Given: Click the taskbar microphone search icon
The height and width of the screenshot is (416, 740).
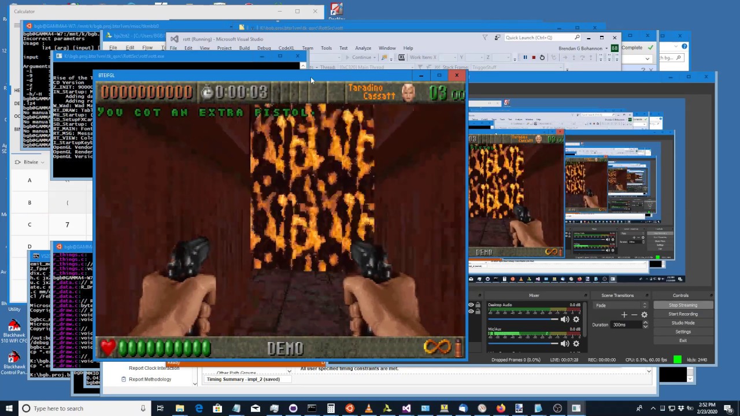Looking at the screenshot, I should click(143, 408).
